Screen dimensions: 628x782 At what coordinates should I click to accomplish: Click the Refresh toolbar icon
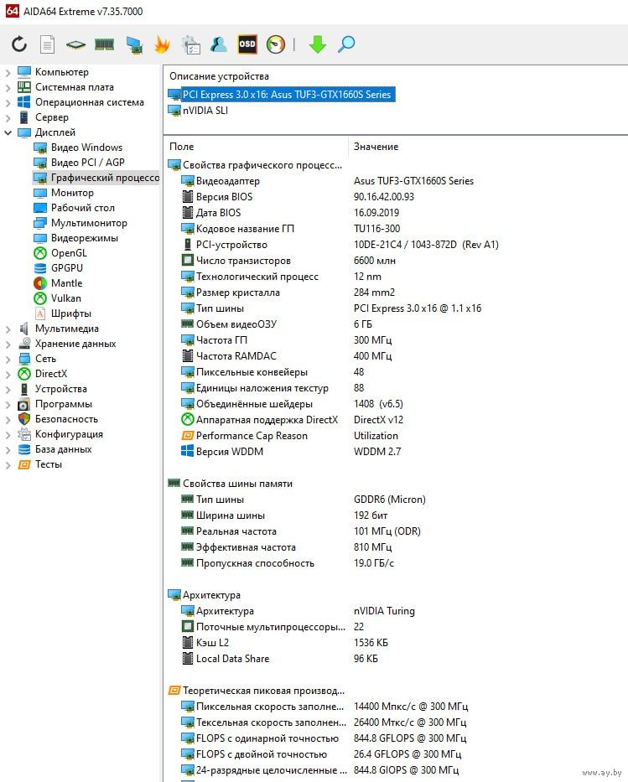click(18, 44)
